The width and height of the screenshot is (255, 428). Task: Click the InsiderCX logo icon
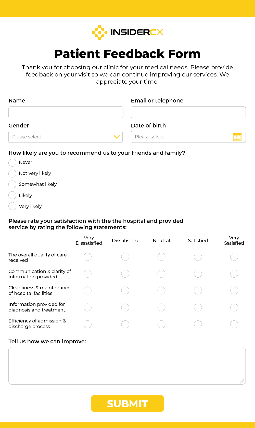point(99,32)
